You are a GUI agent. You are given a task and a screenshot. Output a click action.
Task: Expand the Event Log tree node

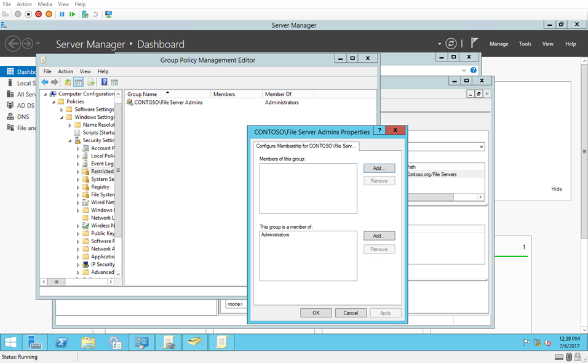click(x=78, y=164)
